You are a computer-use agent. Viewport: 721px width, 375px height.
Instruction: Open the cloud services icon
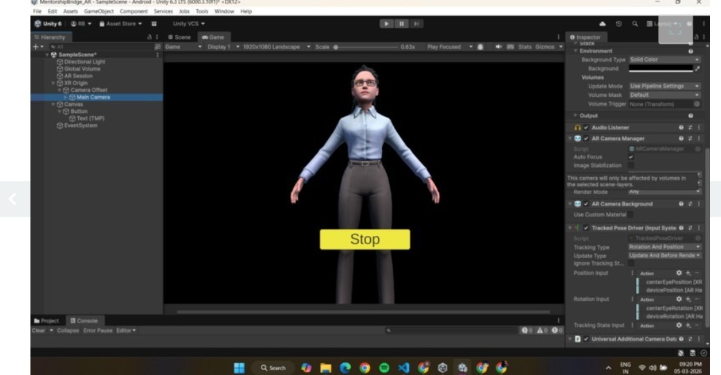point(603,24)
